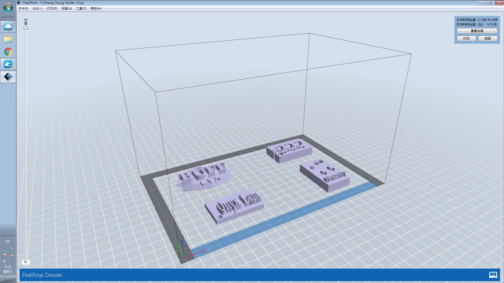Select the FlashPrint taskbar icon
Viewport: 504px width, 283px height.
tap(8, 77)
